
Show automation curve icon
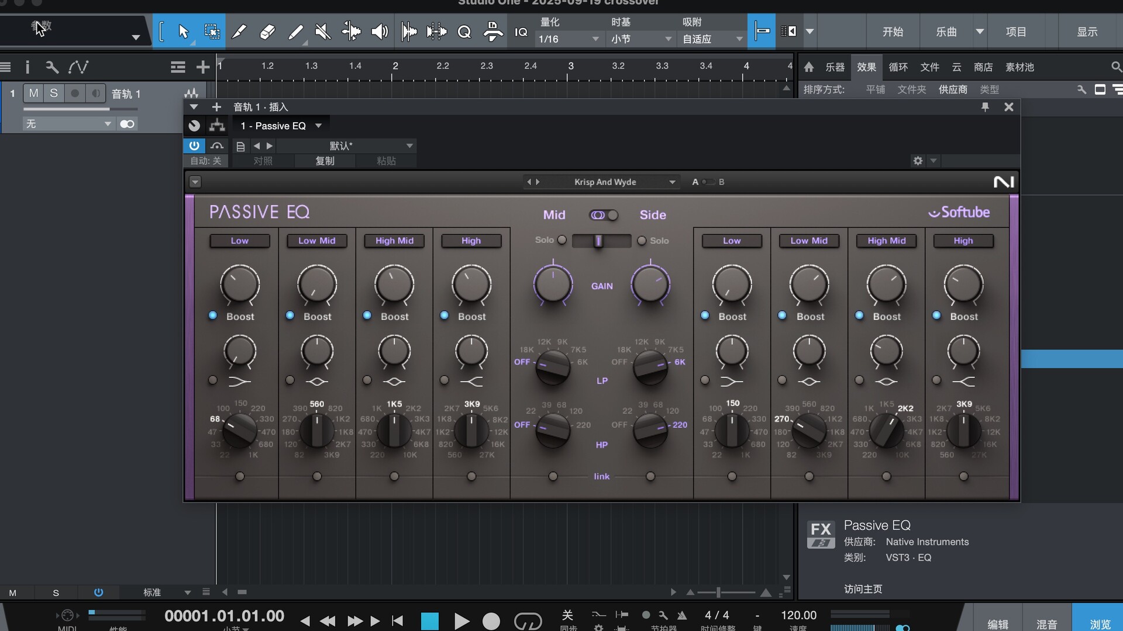tap(78, 67)
